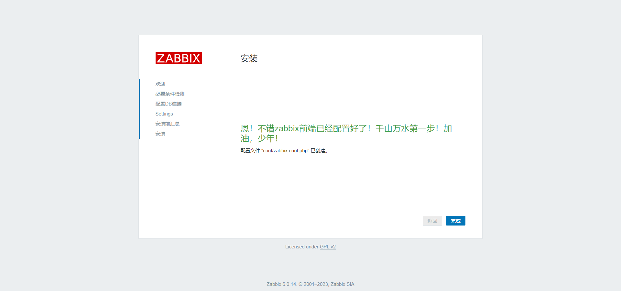
Task: Select the 安装 step in sidebar
Action: coord(160,134)
